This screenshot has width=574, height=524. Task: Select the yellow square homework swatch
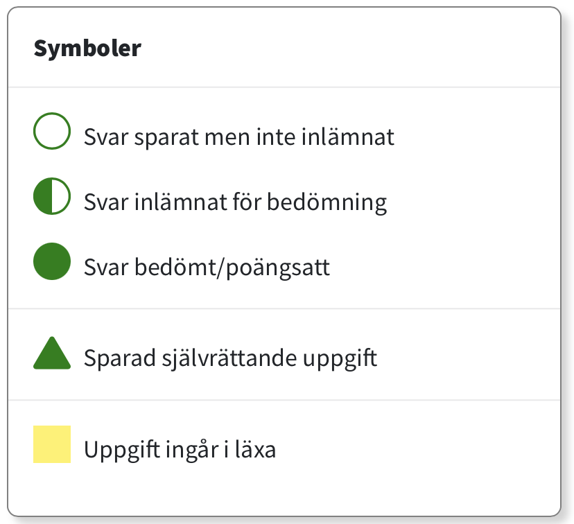[x=52, y=444]
